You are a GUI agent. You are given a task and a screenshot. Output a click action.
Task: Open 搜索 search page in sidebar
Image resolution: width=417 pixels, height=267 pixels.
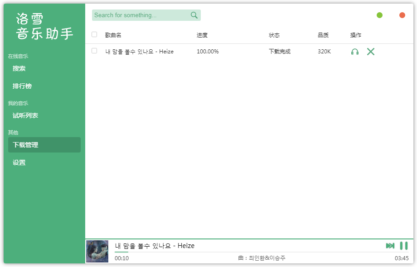(19, 69)
